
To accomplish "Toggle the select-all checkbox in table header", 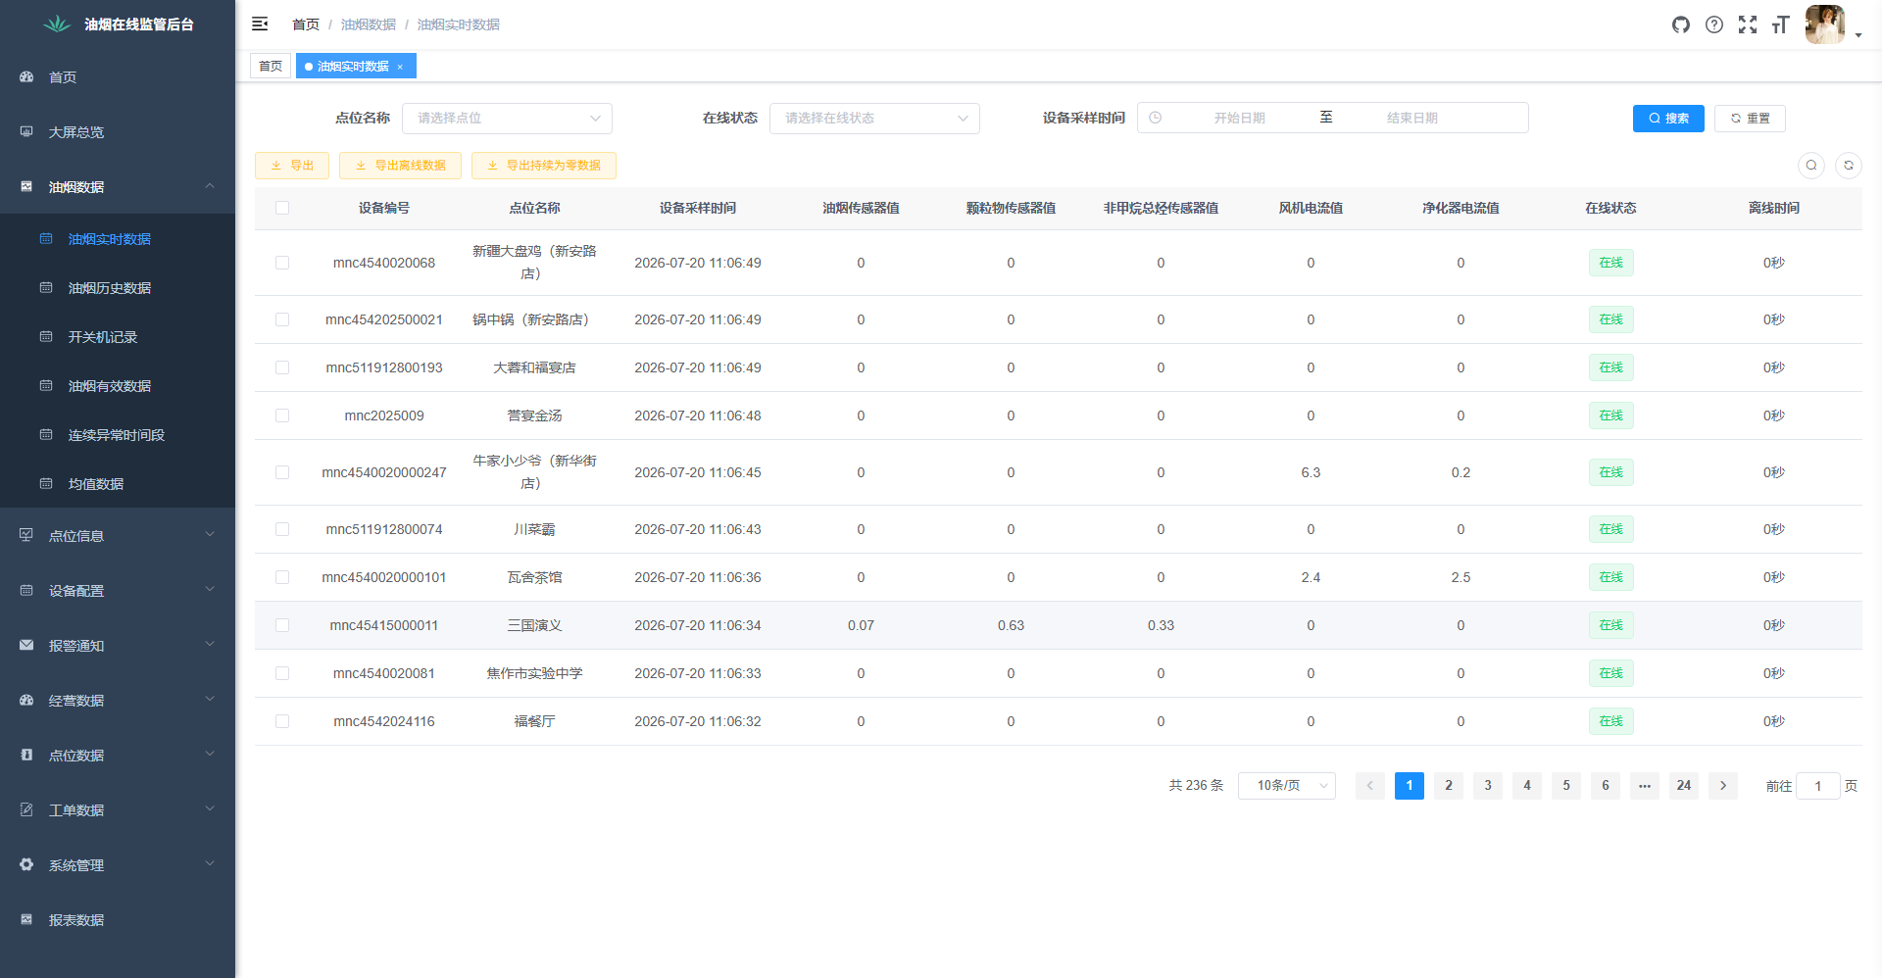I will (282, 208).
